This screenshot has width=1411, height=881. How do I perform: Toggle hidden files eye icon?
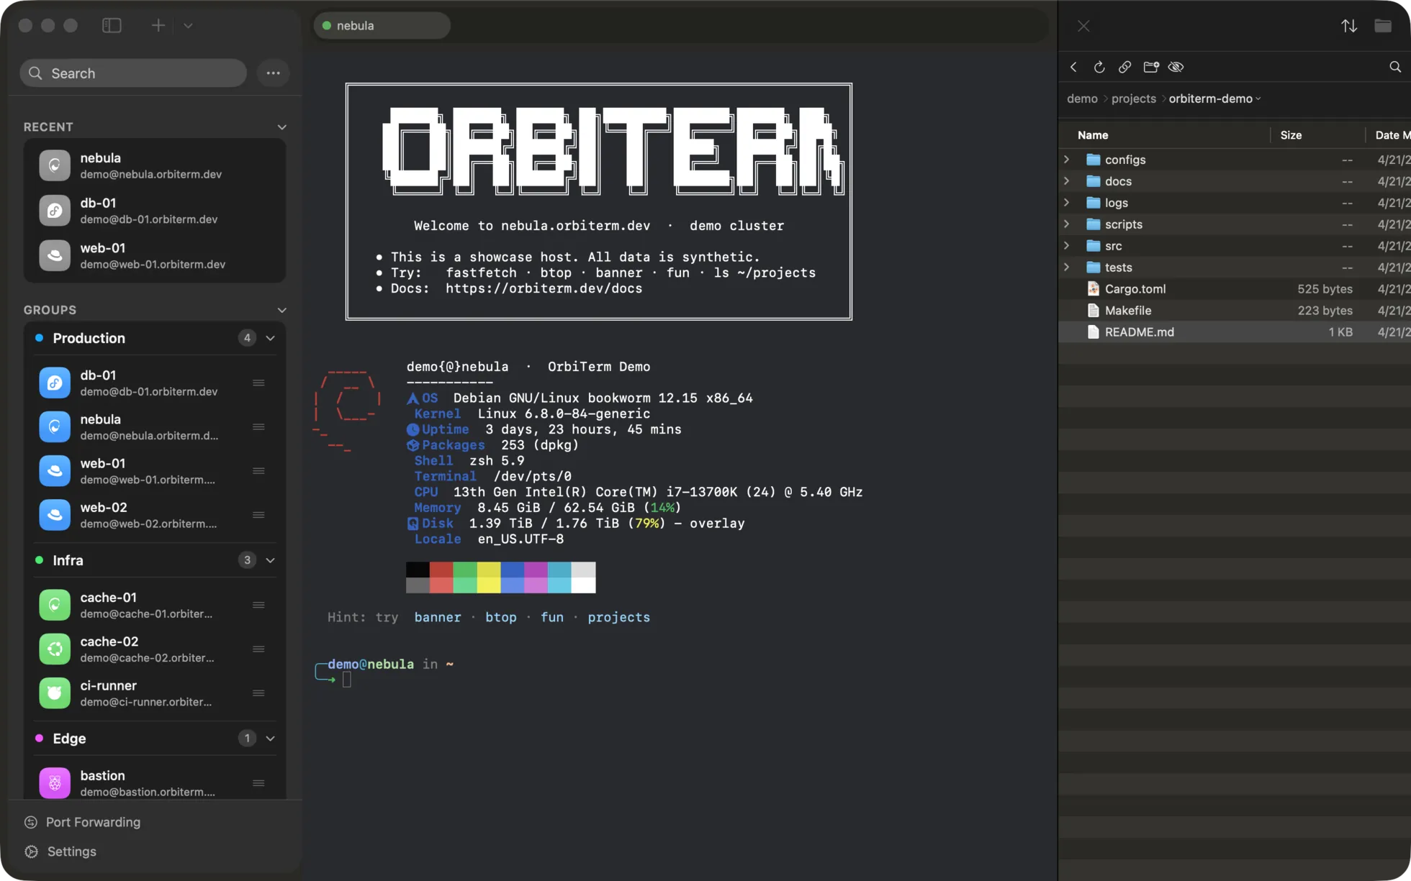pyautogui.click(x=1176, y=67)
